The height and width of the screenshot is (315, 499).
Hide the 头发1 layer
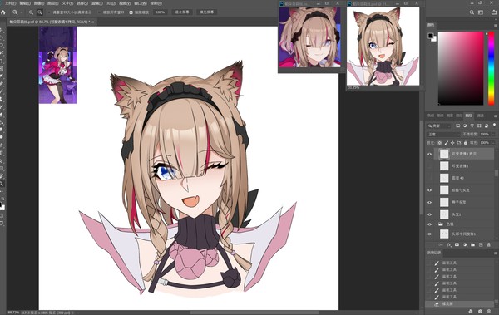tap(430, 214)
